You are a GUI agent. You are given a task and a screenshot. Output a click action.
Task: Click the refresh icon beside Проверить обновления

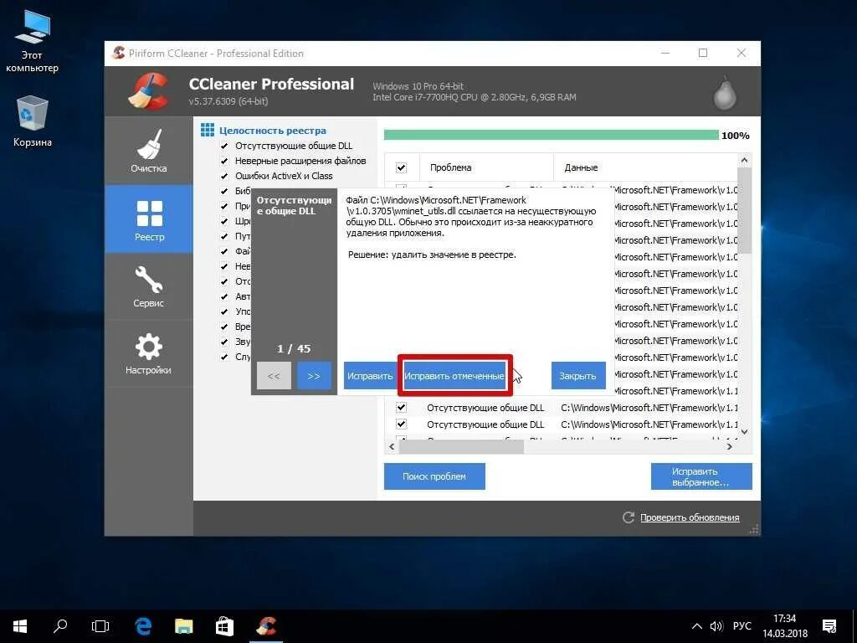click(x=628, y=517)
